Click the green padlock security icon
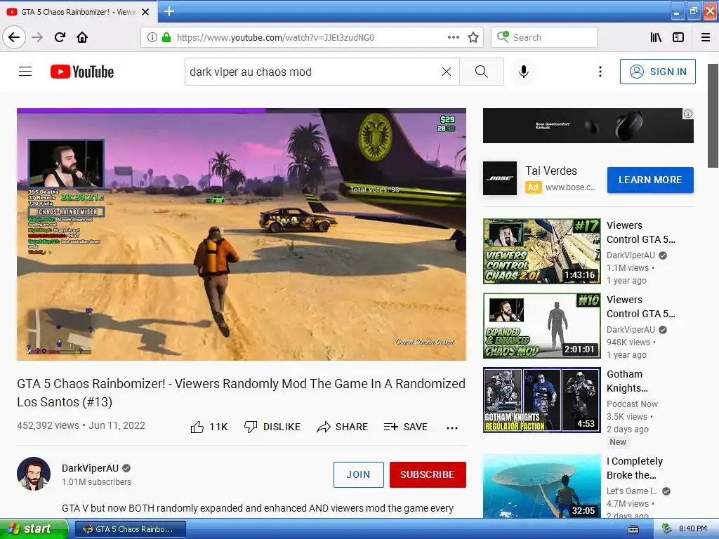719x539 pixels. click(166, 38)
